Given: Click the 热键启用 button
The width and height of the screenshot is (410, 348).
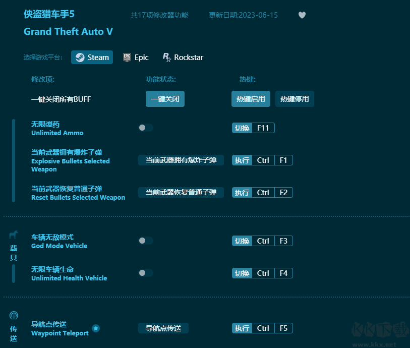Looking at the screenshot, I should pos(251,99).
